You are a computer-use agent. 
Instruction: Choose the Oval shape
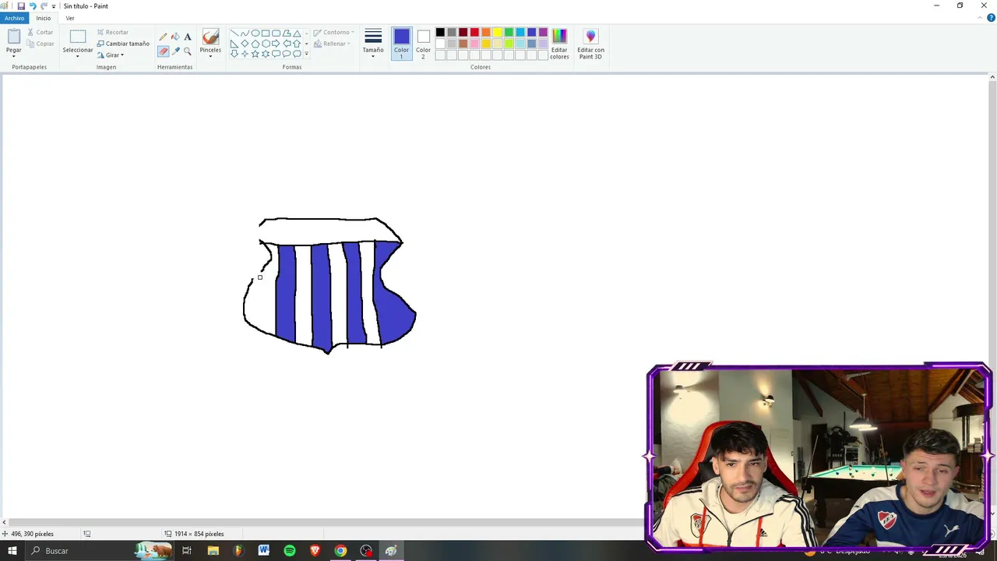pyautogui.click(x=255, y=34)
